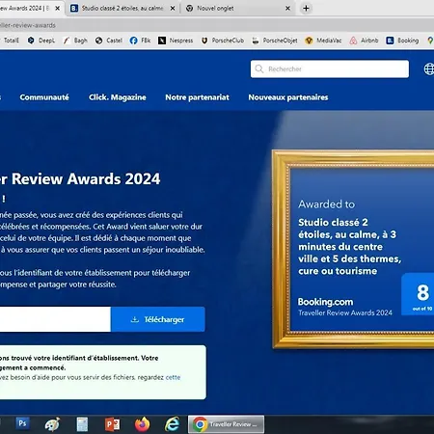Close the Studio classé 2 étoiles tab
This screenshot has width=434, height=434.
coord(173,9)
